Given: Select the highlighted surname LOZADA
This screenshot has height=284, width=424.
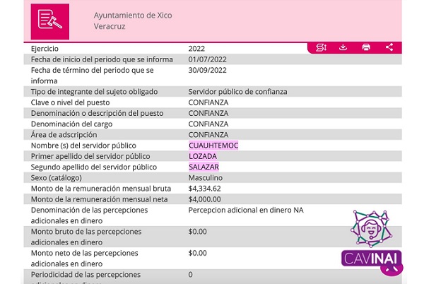Looking at the screenshot, I should point(203,156).
